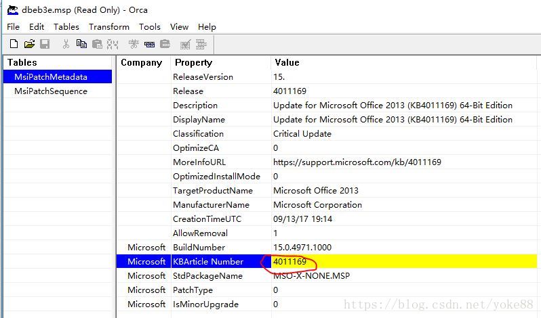Click the Copy toolbar icon
The image size is (541, 318).
[x=81, y=44]
